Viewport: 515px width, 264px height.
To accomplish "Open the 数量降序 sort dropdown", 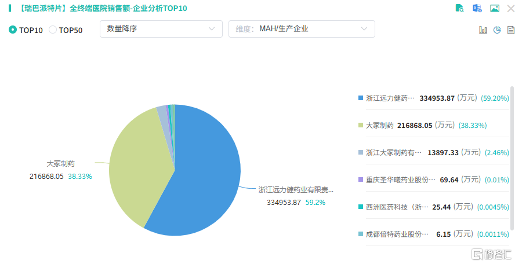I will point(161,29).
